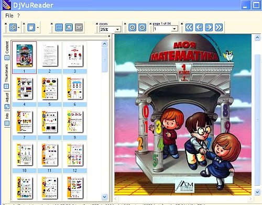The width and height of the screenshot is (262, 205).
Task: Select the txt text layer mode icon
Action: point(79,27)
